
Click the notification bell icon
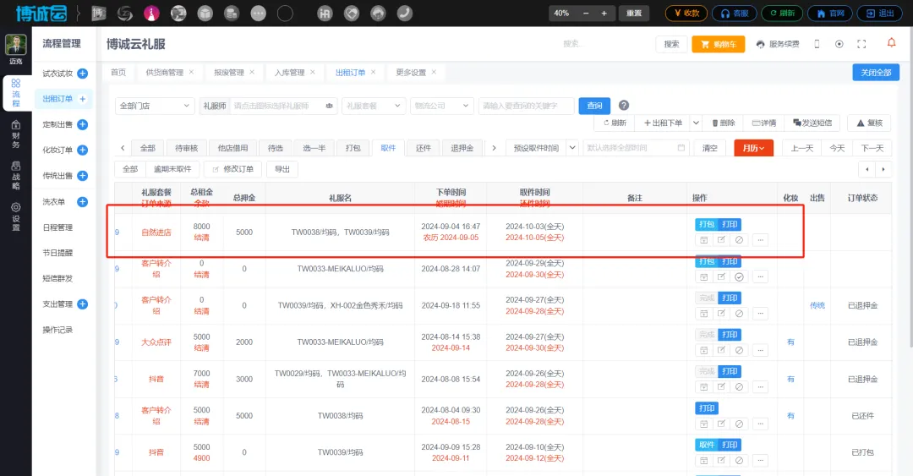tap(891, 43)
